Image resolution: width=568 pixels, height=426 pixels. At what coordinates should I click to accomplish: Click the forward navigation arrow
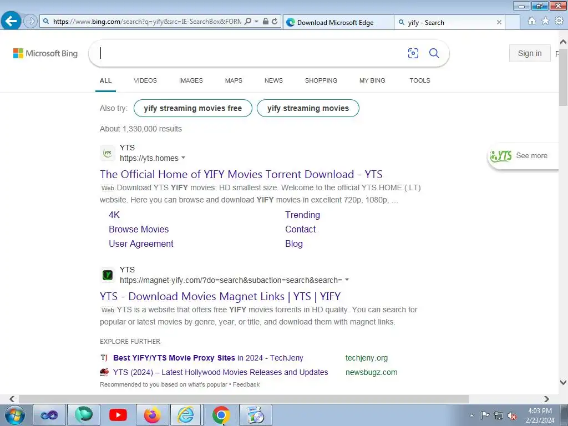[31, 21]
